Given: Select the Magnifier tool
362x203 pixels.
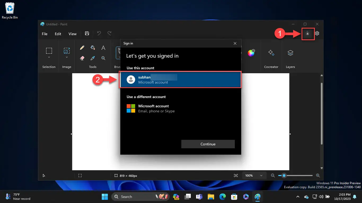Looking at the screenshot, I should point(103,58).
